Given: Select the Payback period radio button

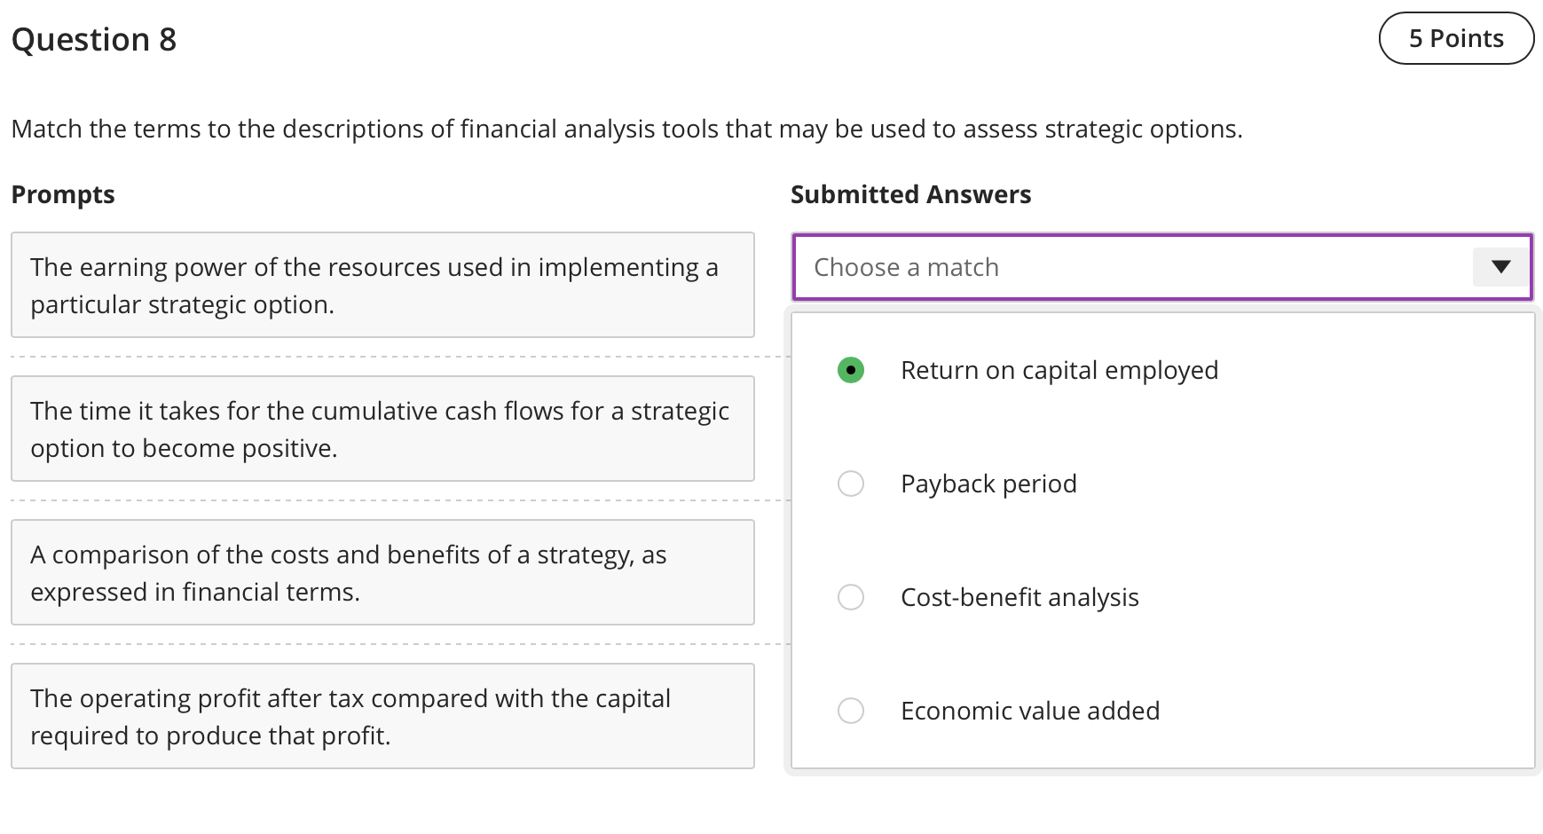Looking at the screenshot, I should [851, 484].
